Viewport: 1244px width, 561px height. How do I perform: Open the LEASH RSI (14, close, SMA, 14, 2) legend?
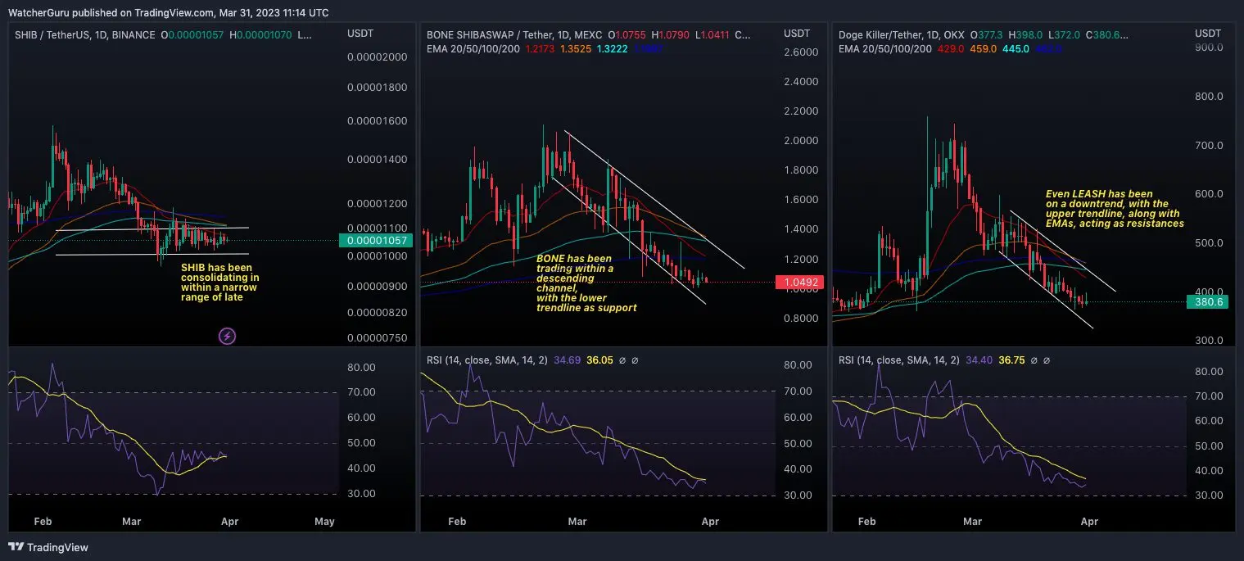[x=900, y=360]
